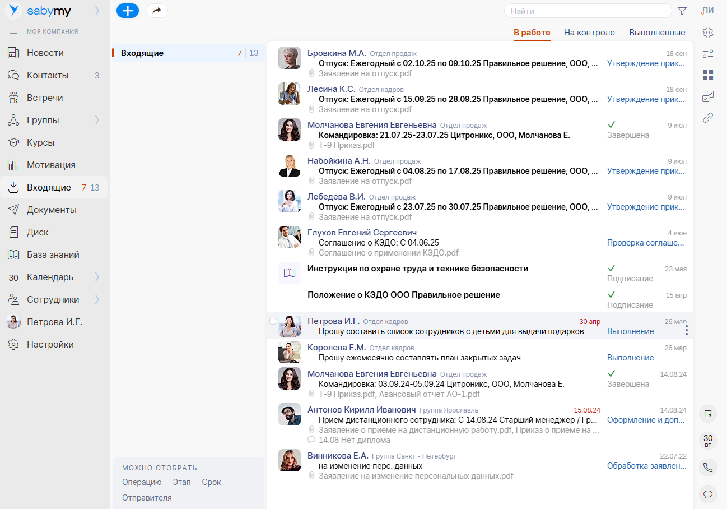Open the filter funnel icon

click(682, 11)
